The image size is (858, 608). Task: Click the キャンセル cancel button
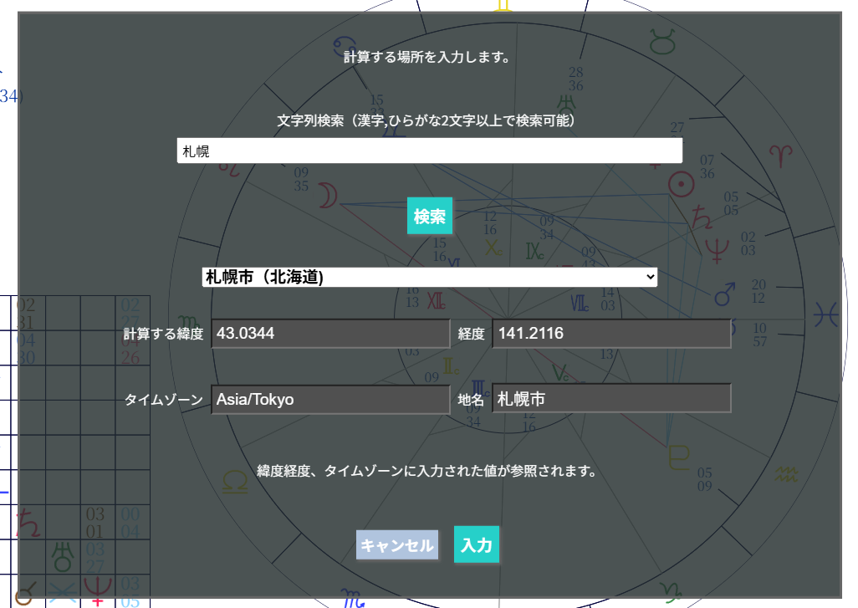[x=396, y=544]
